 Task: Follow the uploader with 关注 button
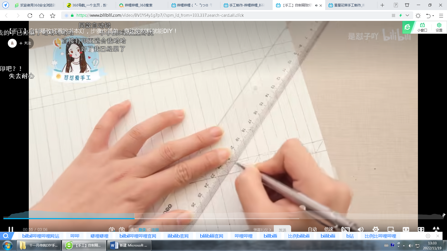pos(25,43)
